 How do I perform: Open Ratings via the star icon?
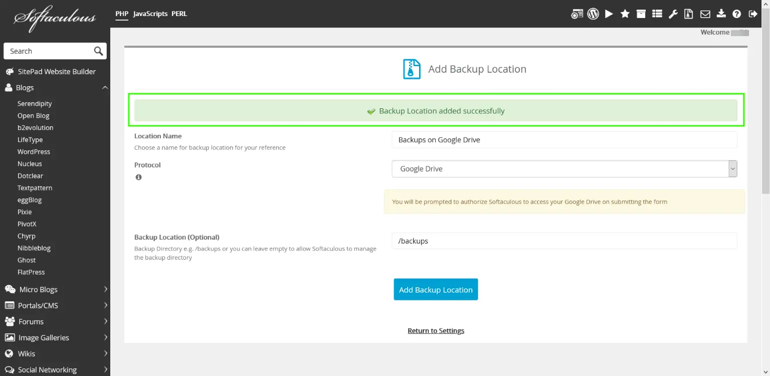click(x=625, y=14)
